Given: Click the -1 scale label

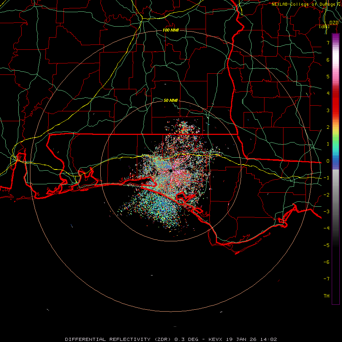Looking at the screenshot, I should [326, 178].
